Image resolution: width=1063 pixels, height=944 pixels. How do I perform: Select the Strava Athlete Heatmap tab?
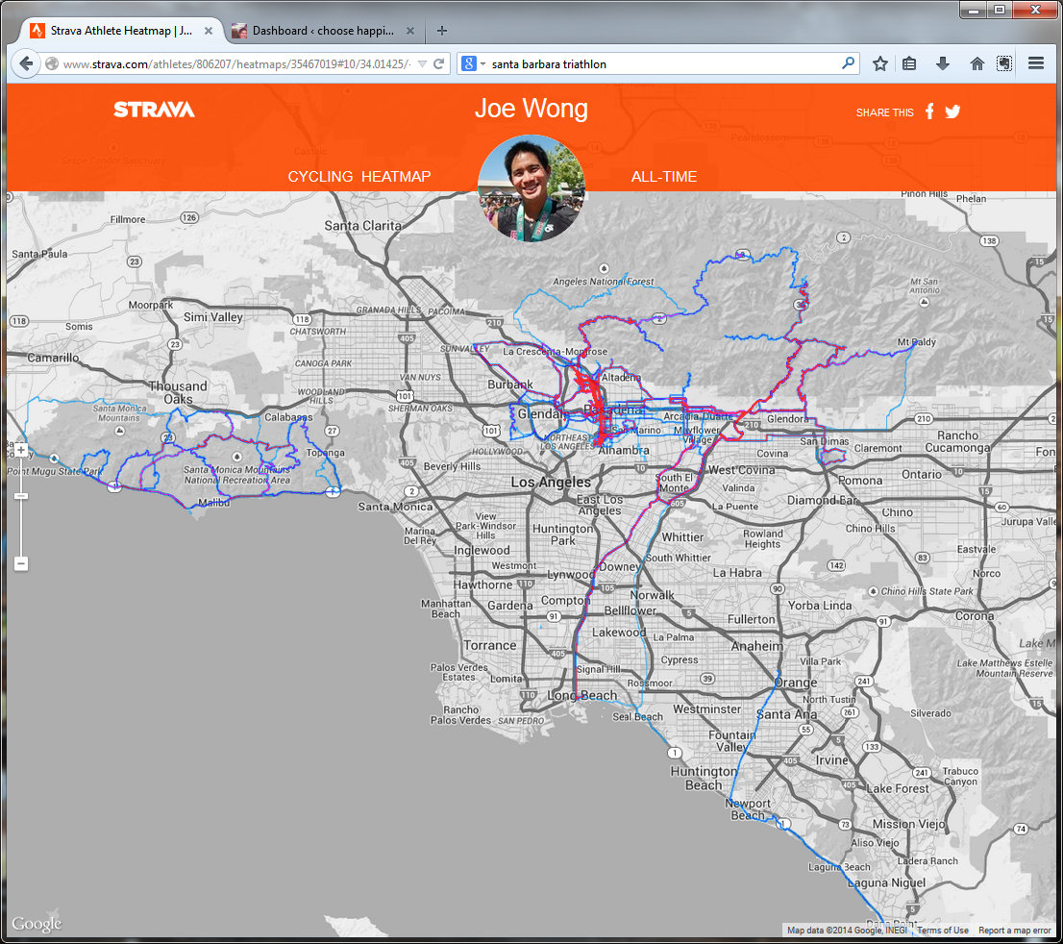120,31
